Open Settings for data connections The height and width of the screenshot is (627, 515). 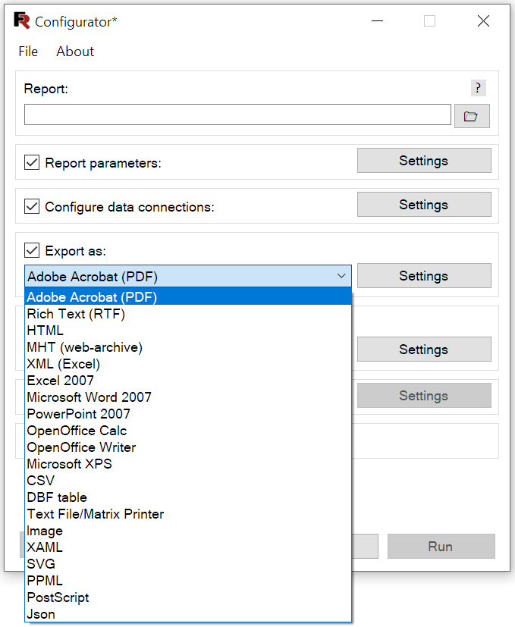coord(424,205)
